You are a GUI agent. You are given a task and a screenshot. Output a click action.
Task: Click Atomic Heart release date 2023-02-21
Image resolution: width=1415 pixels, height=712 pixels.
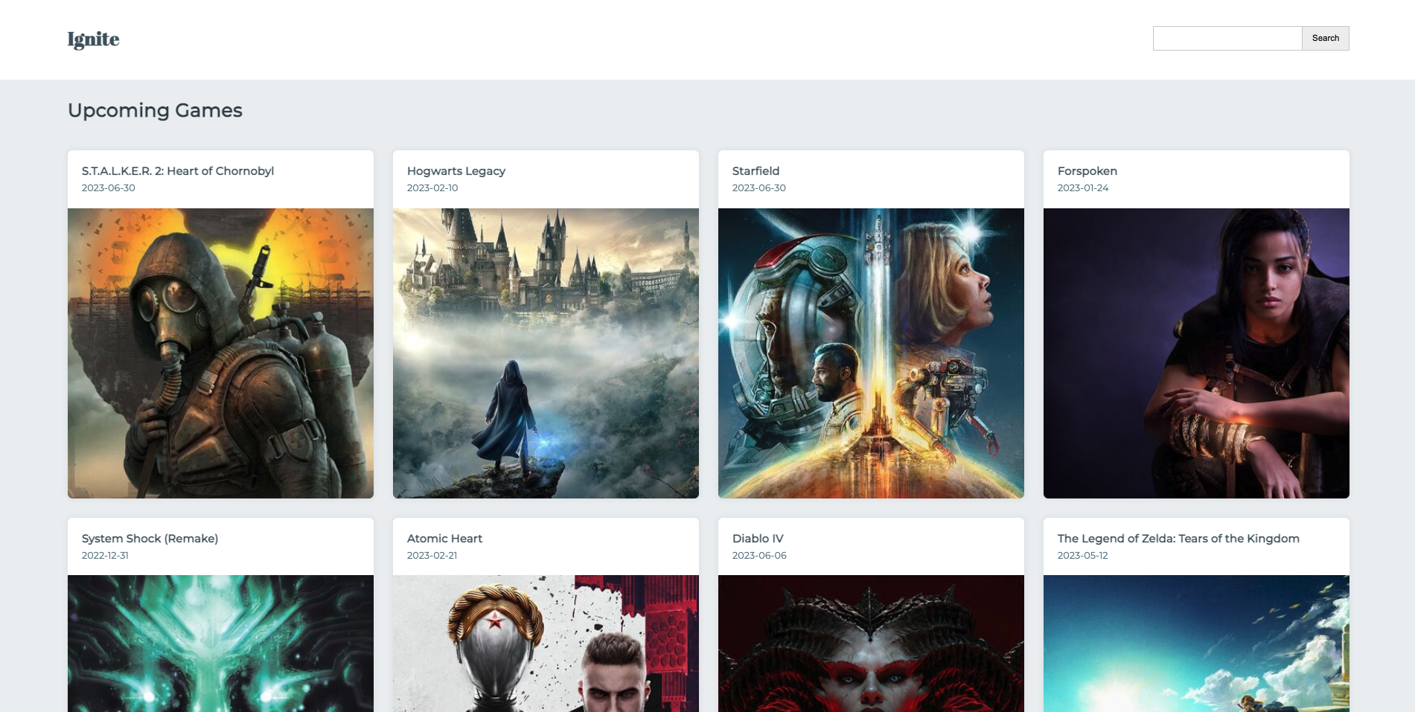[x=432, y=556]
